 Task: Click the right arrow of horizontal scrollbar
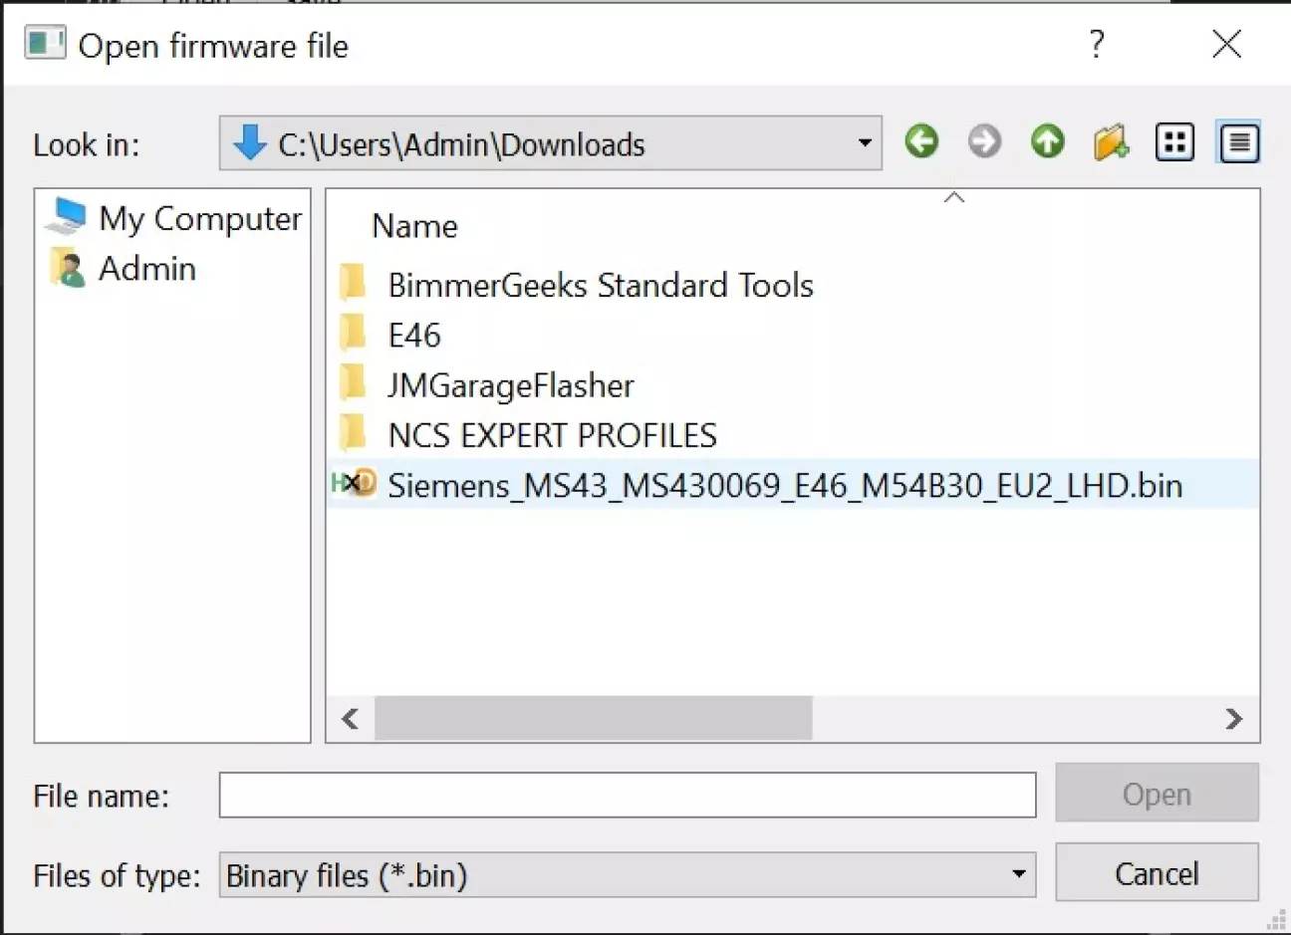tap(1233, 718)
